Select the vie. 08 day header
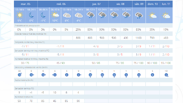The height and width of the screenshot is (103, 183). 120,4
